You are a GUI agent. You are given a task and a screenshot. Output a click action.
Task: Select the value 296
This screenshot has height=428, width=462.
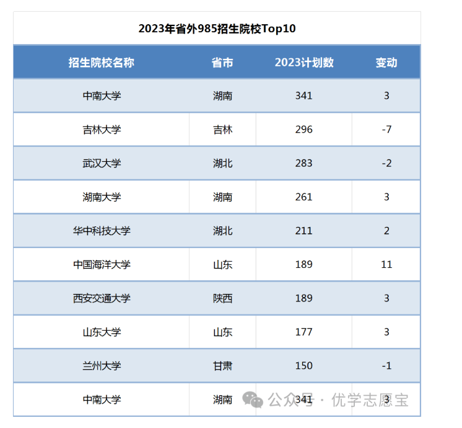304,129
